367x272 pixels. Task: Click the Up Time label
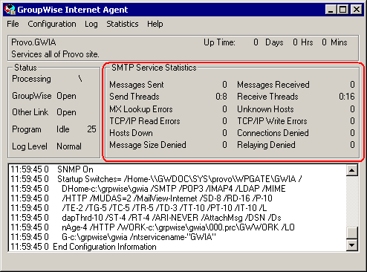point(219,42)
